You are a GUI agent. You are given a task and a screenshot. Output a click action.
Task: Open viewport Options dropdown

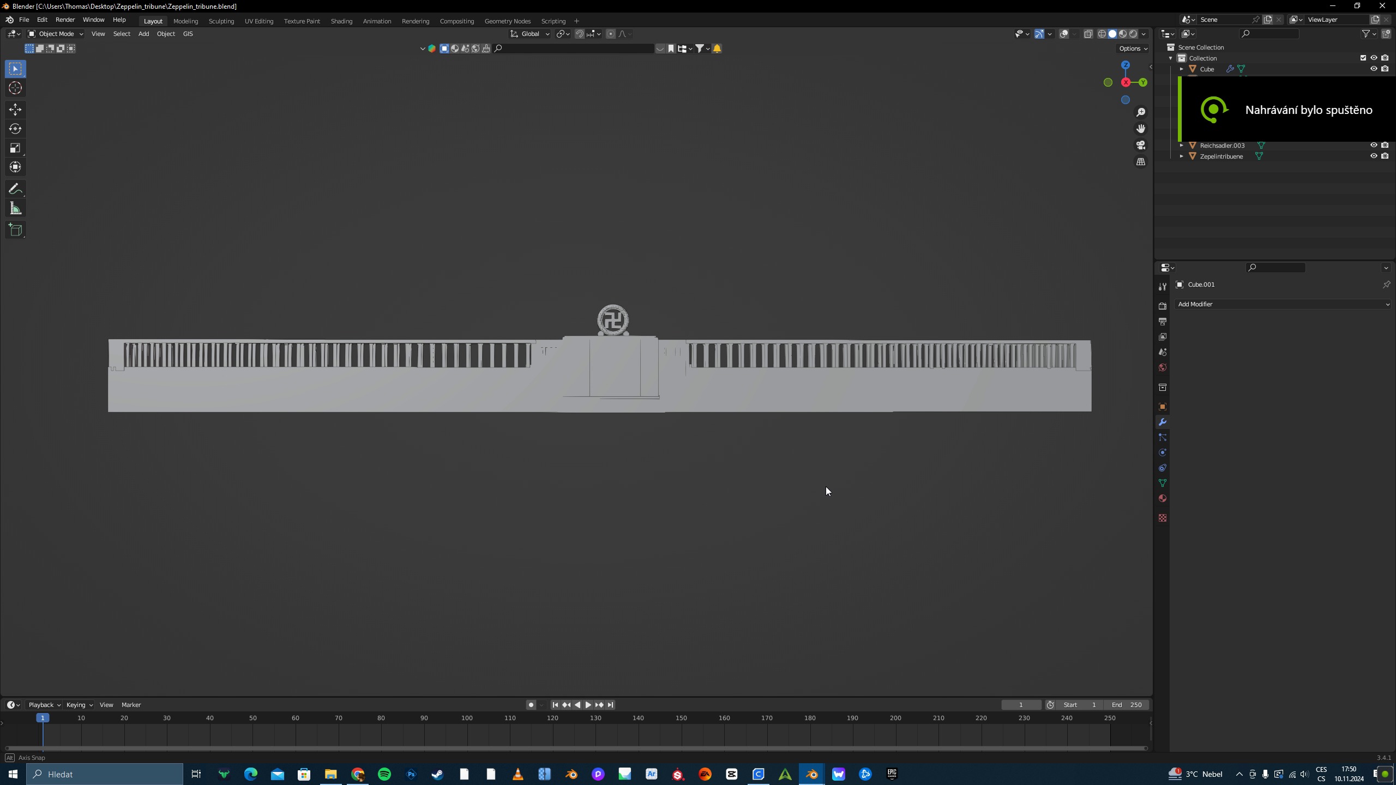[x=1133, y=49]
